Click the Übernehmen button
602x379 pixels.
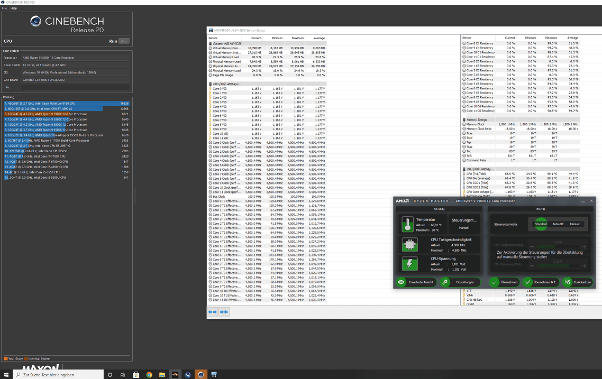pyautogui.click(x=505, y=282)
